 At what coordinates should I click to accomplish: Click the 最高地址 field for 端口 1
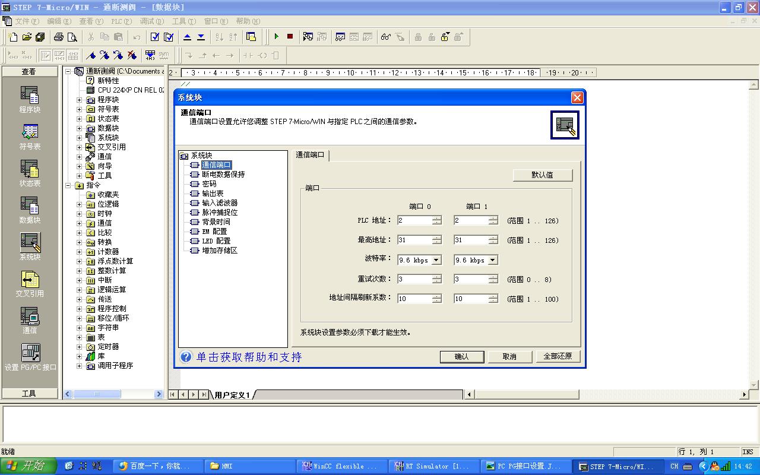point(471,240)
